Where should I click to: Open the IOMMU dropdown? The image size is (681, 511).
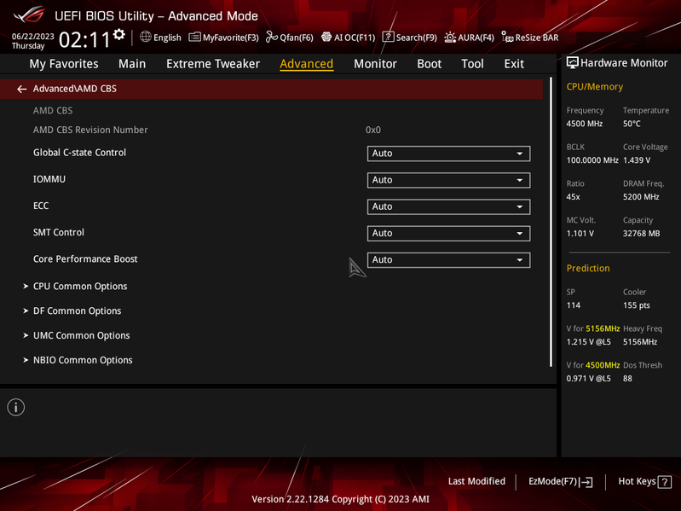[x=448, y=180]
